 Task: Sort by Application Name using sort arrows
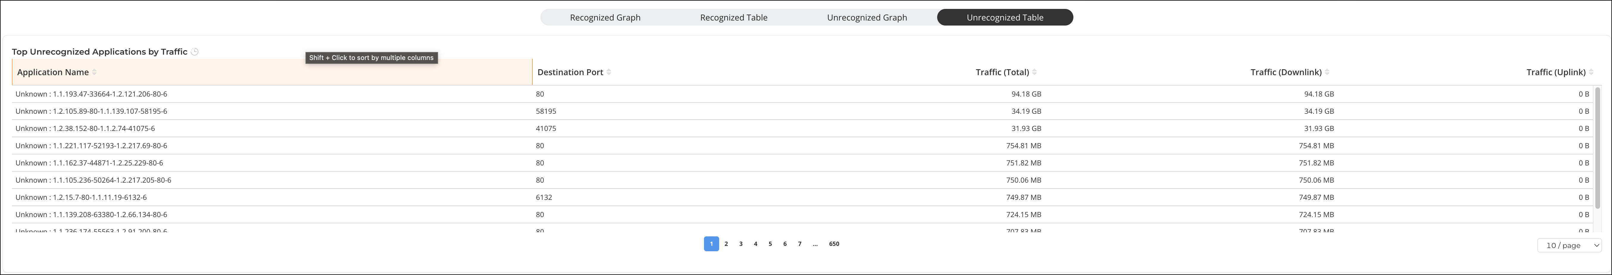click(x=95, y=72)
